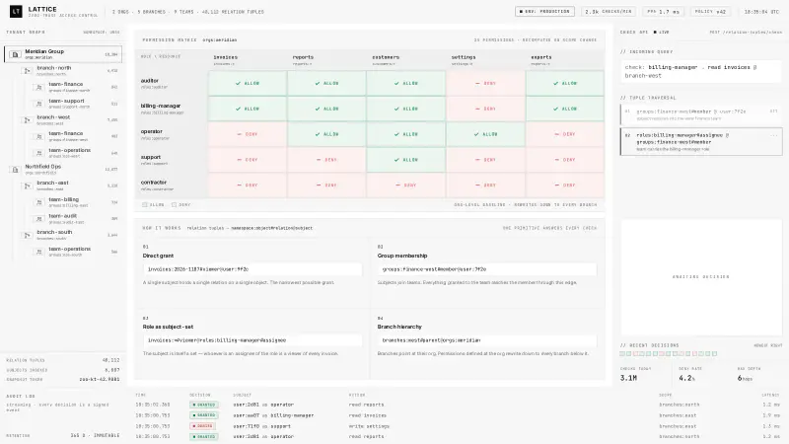
Task: Click first square in Recent Decisions strip
Action: tap(622, 354)
